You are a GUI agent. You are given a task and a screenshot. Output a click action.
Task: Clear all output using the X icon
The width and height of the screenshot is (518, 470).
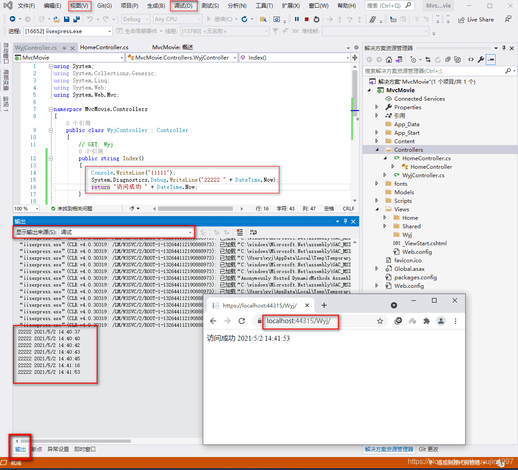pyautogui.click(x=240, y=232)
